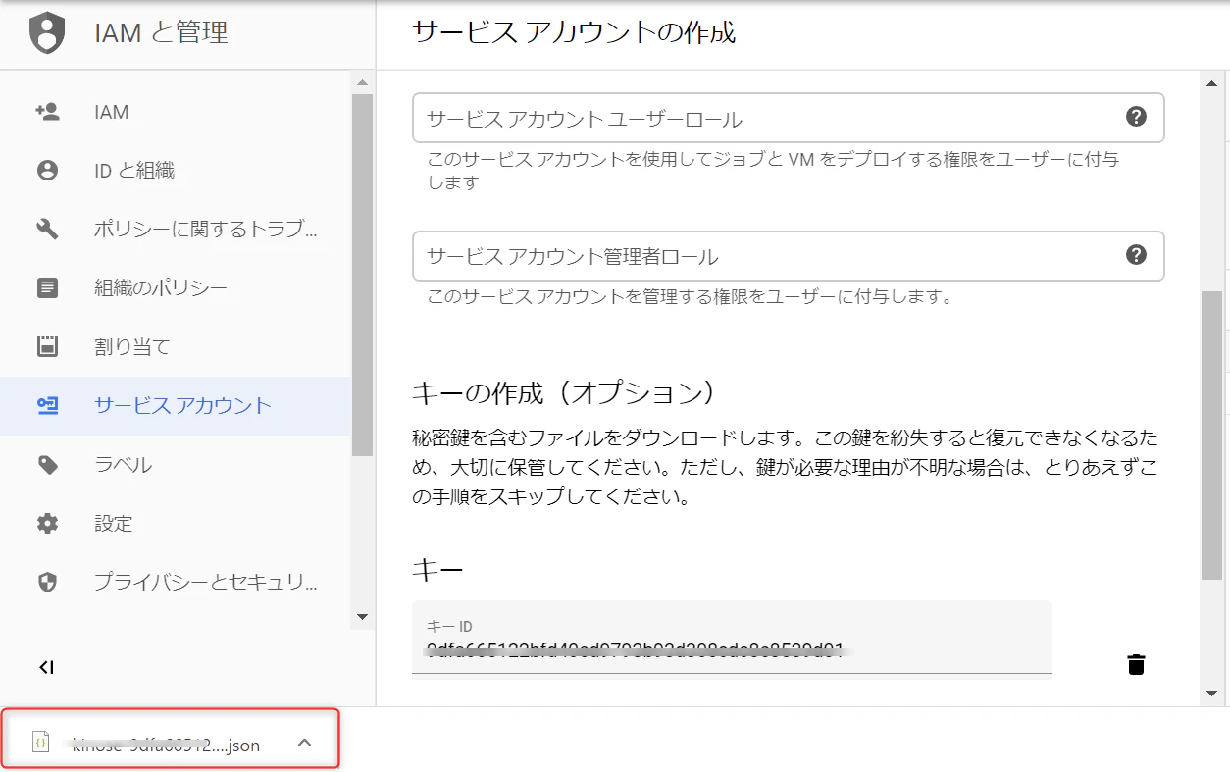Click the 設定 gear icon
Screen dimensions: 1230x772
47,524
